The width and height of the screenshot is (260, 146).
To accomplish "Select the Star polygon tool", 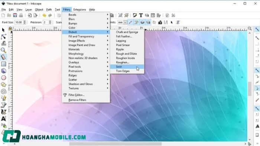I will coord(4,84).
